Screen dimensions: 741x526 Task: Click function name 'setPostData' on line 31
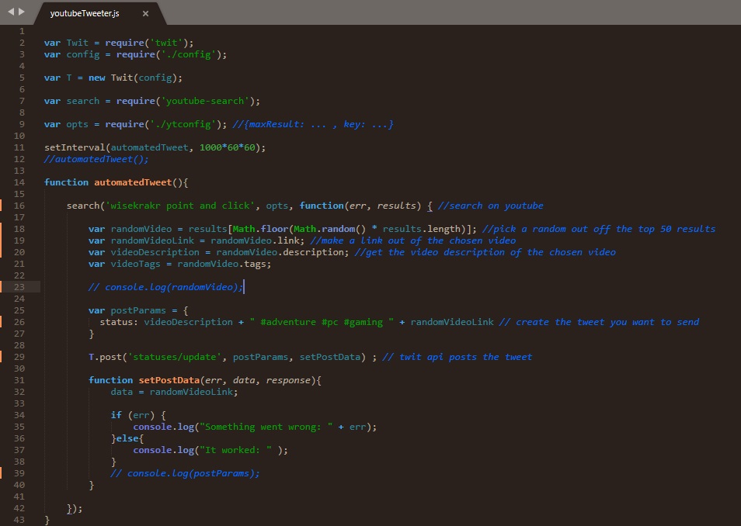coord(169,380)
